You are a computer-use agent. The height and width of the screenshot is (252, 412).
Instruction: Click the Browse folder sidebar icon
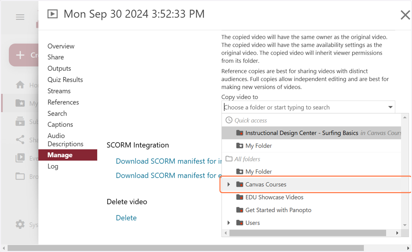tap(20, 176)
